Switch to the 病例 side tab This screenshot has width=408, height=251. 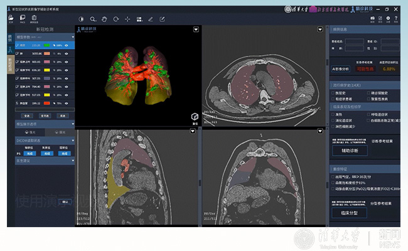(x=10, y=40)
